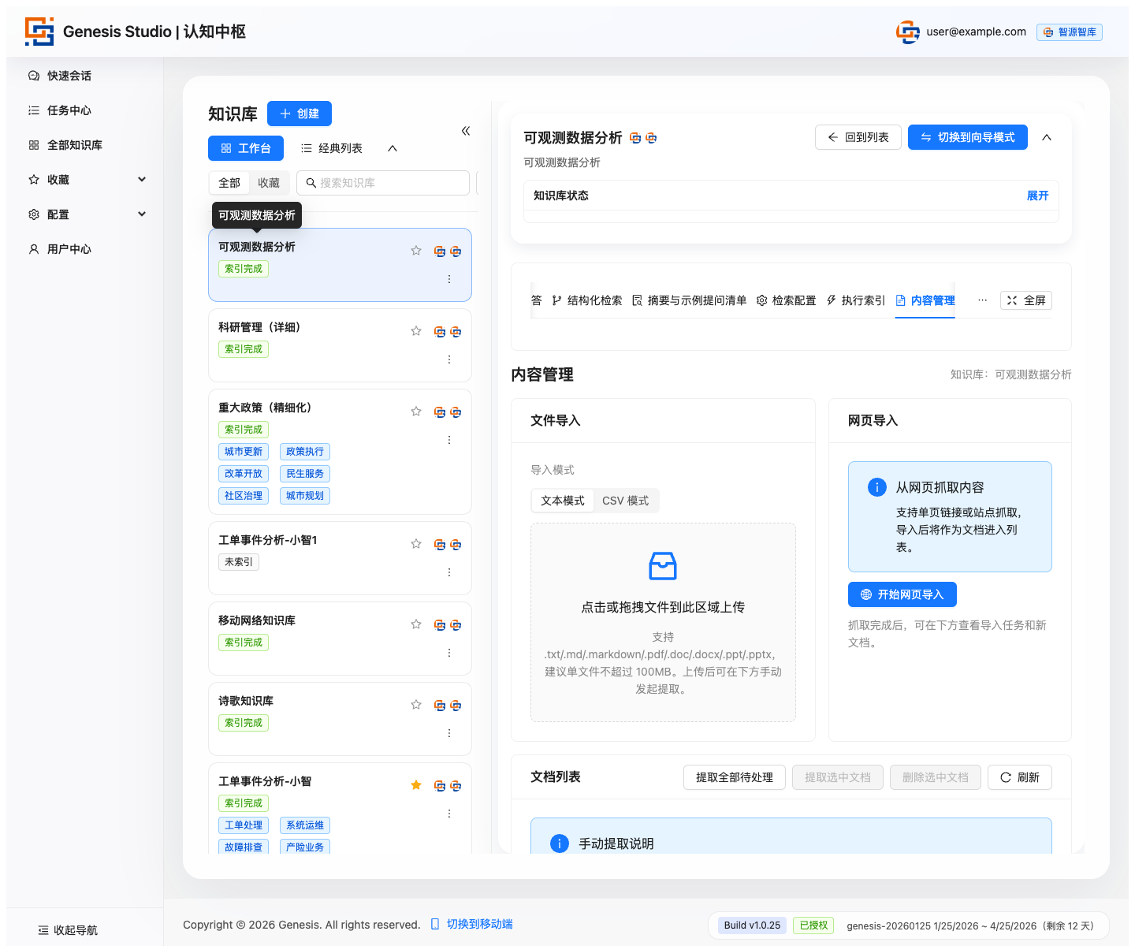Switch to the 经典列表 view
The image size is (1135, 946).
pos(331,147)
